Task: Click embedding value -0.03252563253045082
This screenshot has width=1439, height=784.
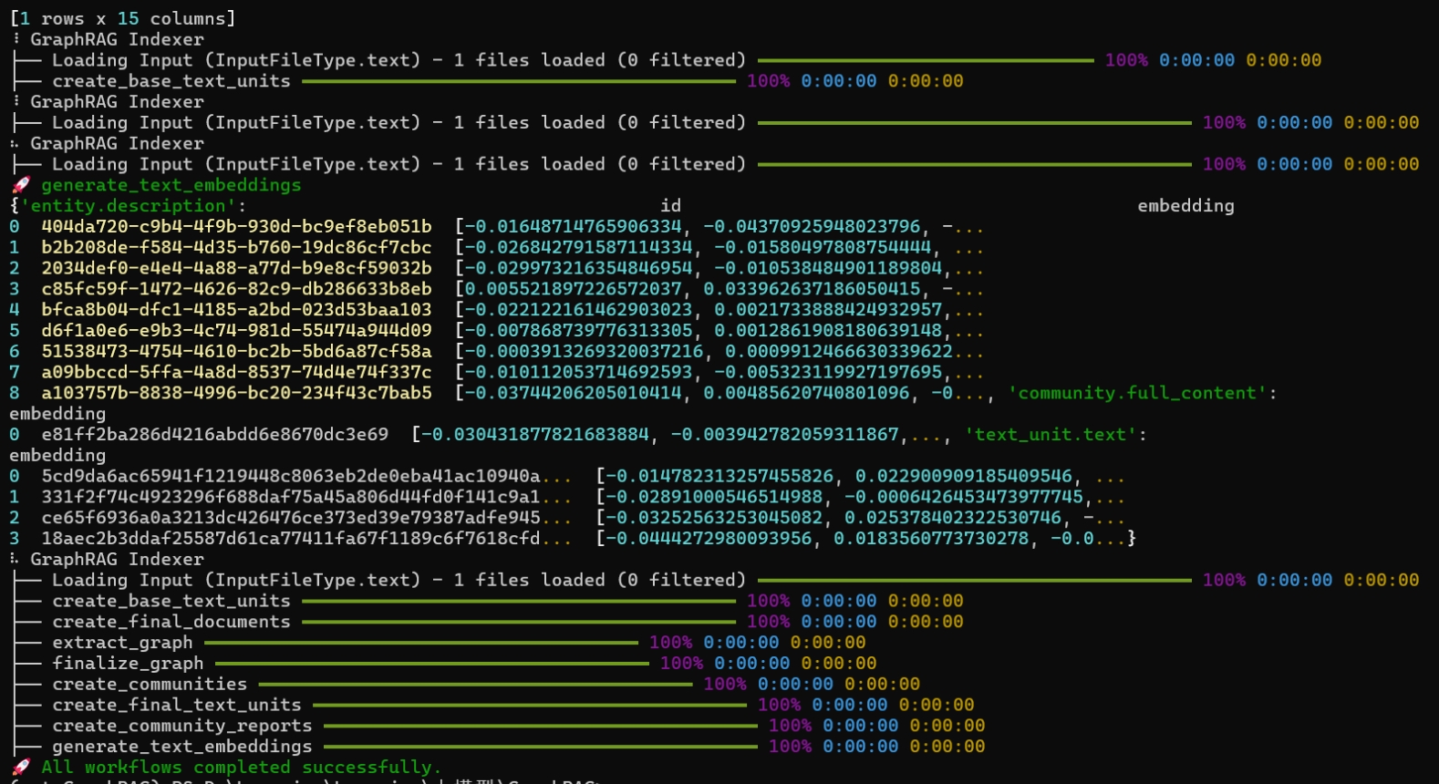Action: click(714, 518)
